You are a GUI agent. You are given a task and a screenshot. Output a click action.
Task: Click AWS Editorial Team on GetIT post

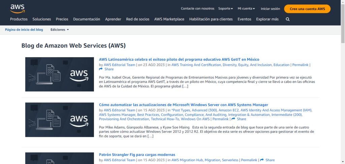tap(120, 65)
